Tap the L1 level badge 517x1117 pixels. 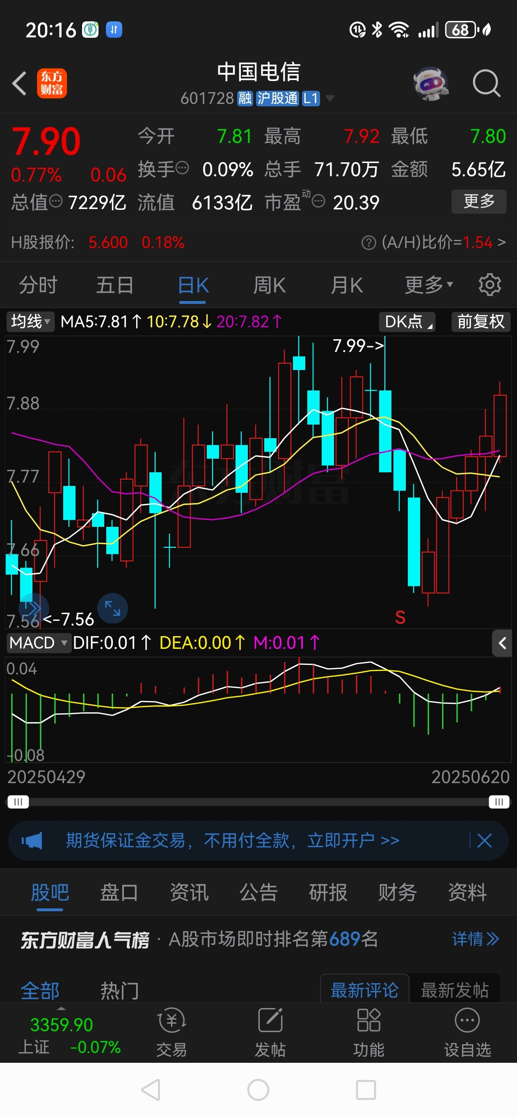point(311,99)
